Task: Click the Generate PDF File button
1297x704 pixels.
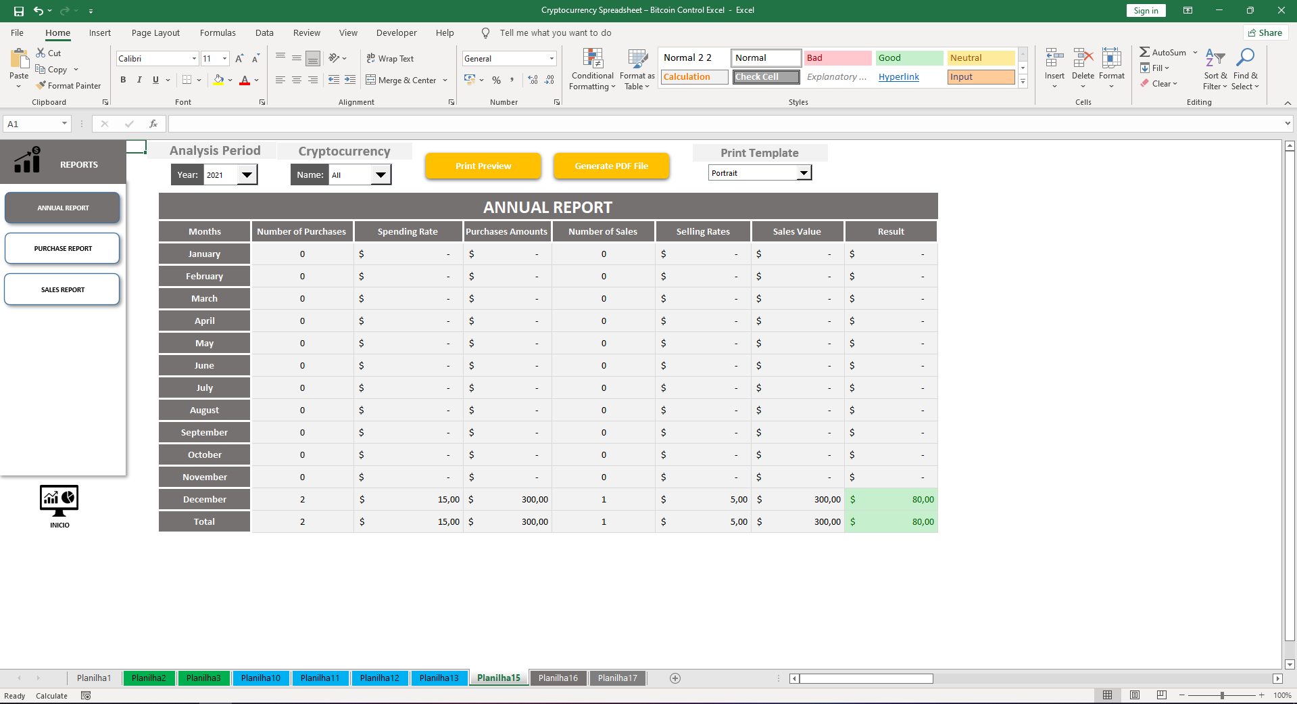Action: (x=611, y=166)
